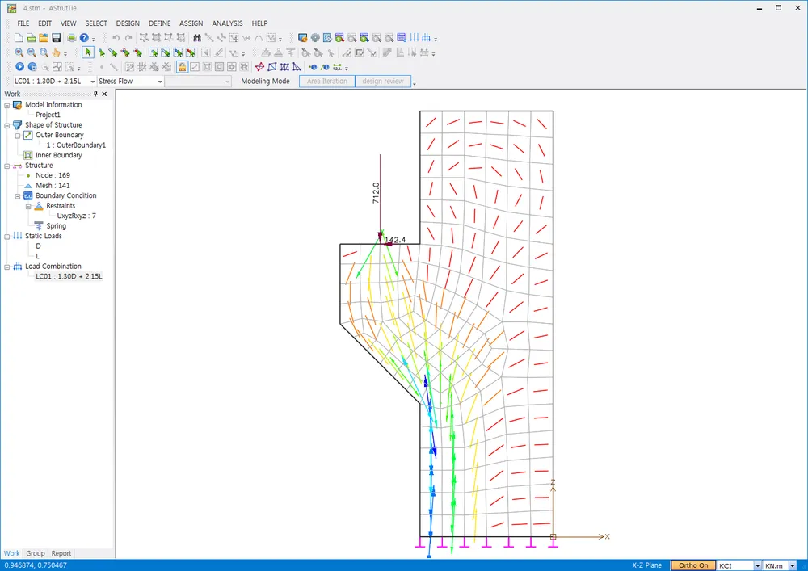Viewport: 808px width, 571px height.
Task: Click the green open file icon
Action: 32,38
